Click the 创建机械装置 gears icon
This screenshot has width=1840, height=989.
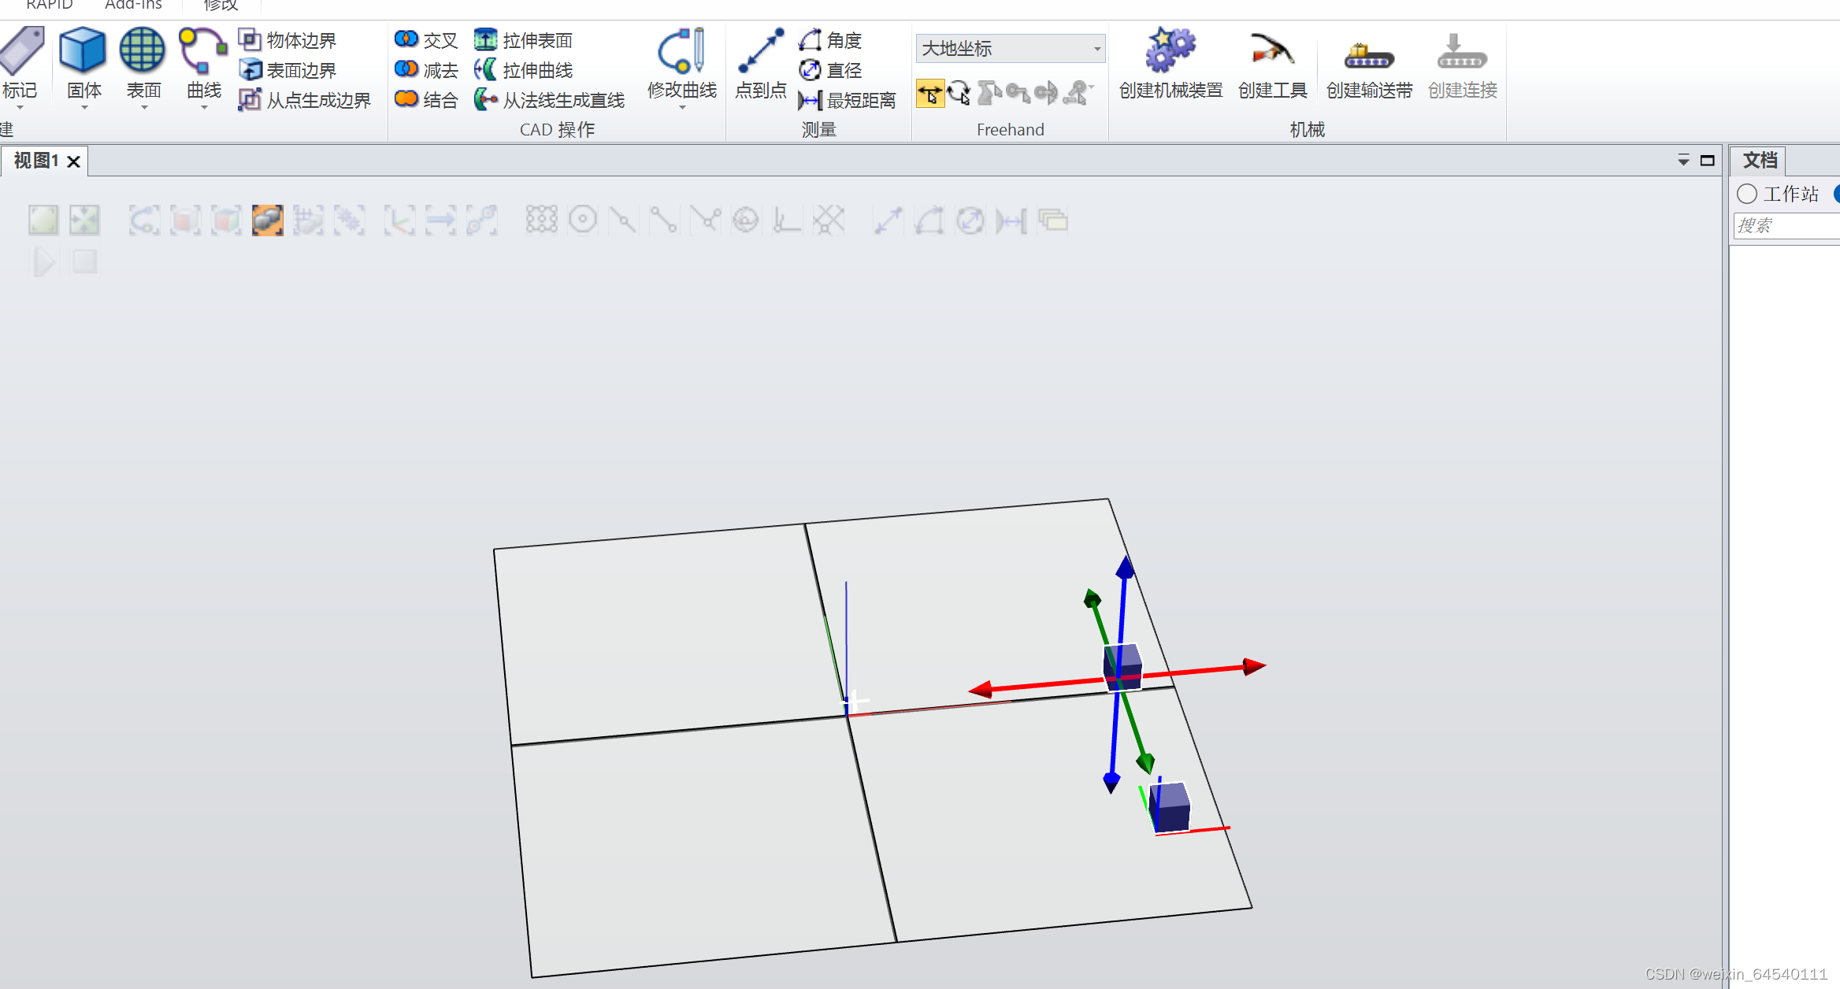coord(1170,50)
